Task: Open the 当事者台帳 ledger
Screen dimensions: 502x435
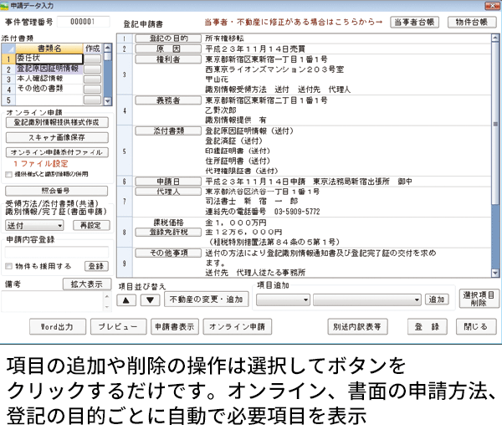Action: click(415, 23)
